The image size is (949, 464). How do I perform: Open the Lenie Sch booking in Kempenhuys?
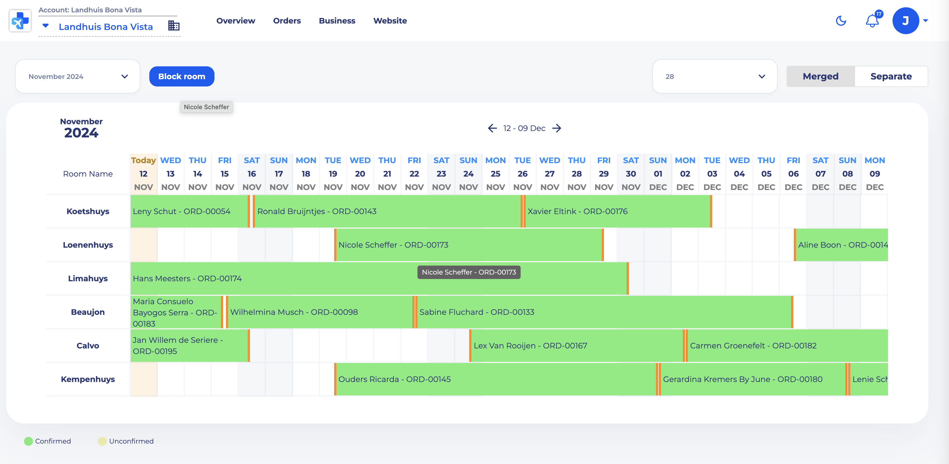click(868, 379)
